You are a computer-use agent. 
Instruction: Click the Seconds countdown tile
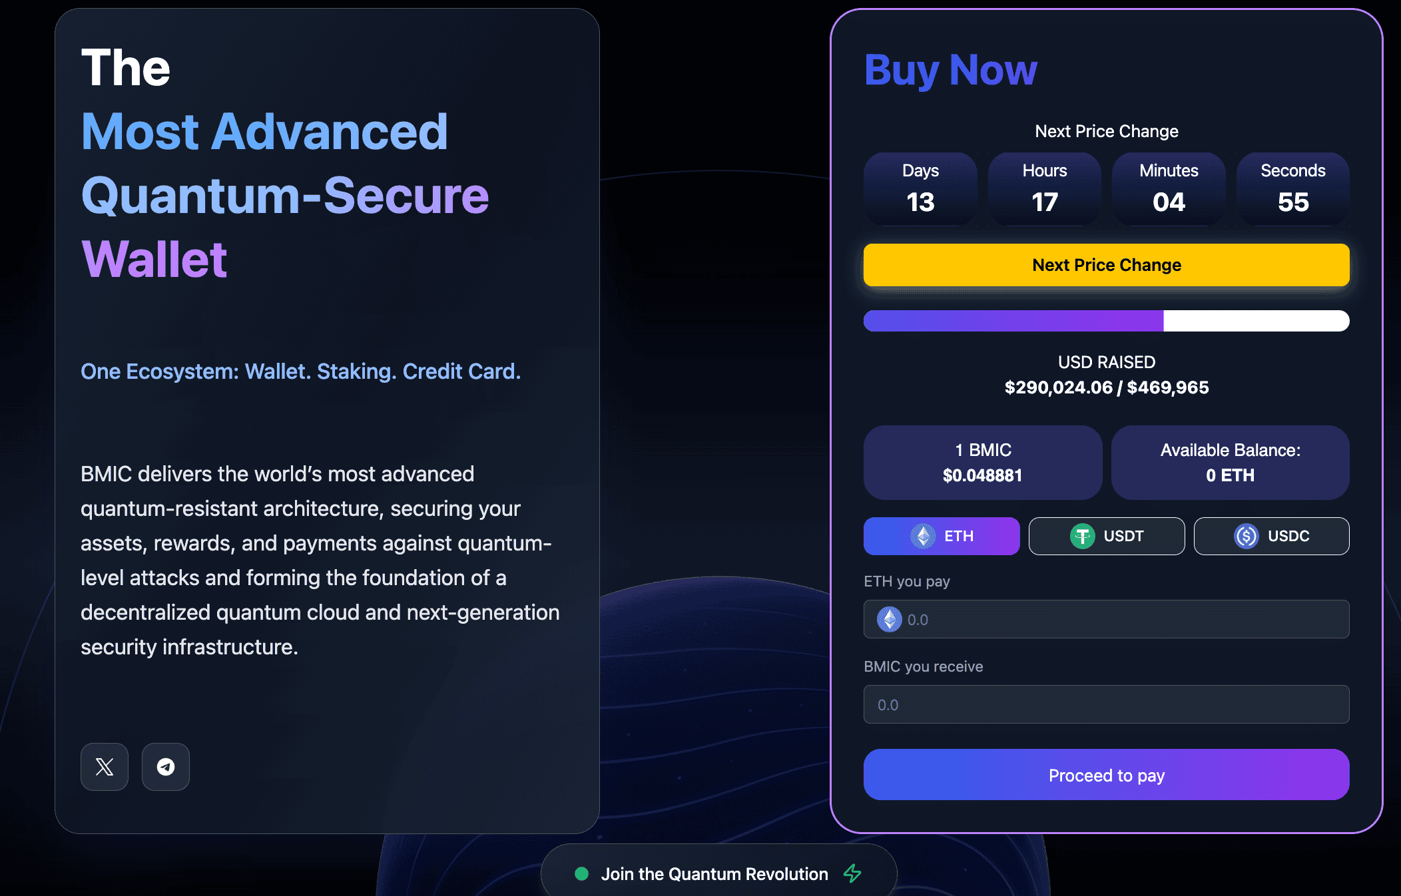1292,189
